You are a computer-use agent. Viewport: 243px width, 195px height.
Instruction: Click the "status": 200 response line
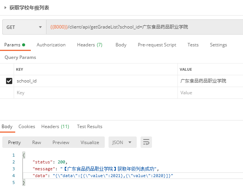click(50, 162)
